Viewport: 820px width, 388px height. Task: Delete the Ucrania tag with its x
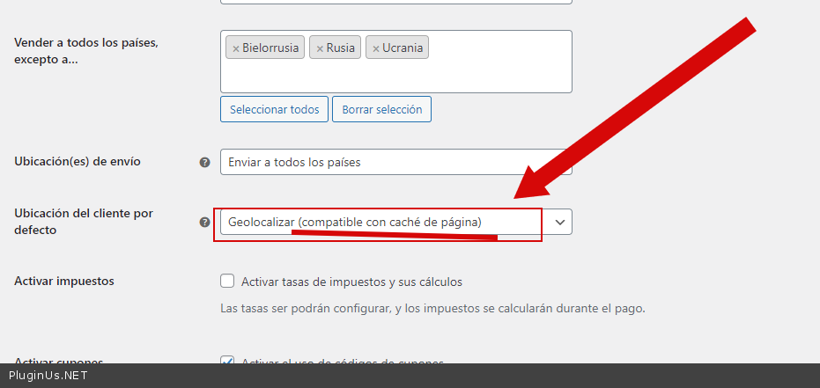click(x=376, y=48)
